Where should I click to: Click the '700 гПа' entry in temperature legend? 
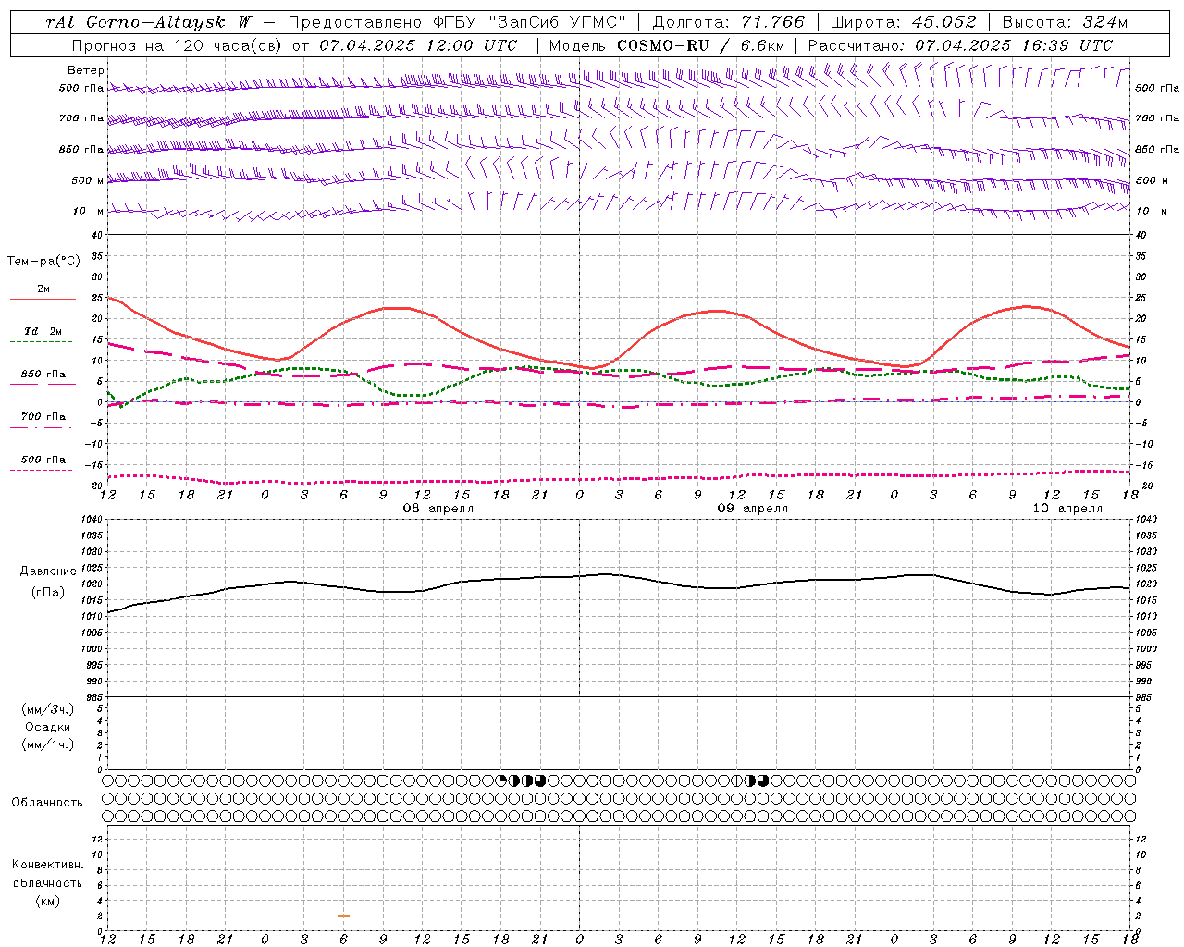(x=43, y=417)
